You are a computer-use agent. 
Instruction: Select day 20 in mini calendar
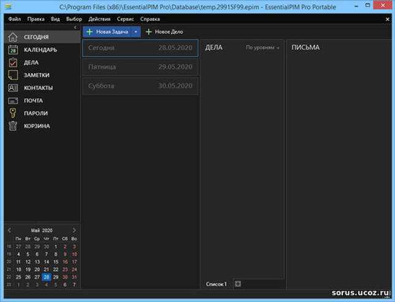[x=37, y=269]
